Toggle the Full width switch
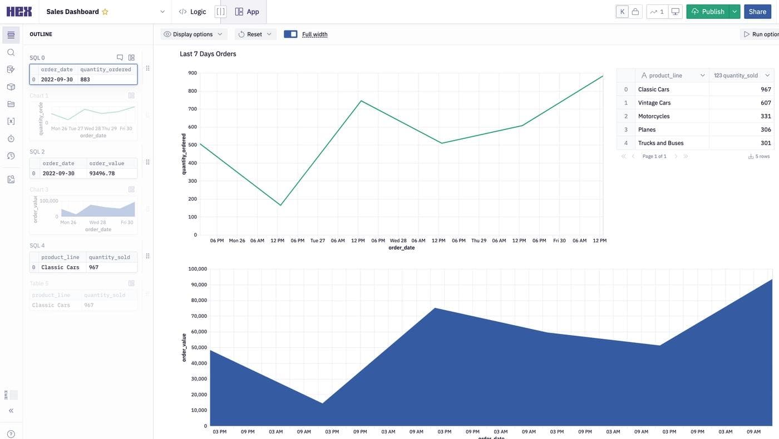This screenshot has width=779, height=439. click(x=290, y=34)
